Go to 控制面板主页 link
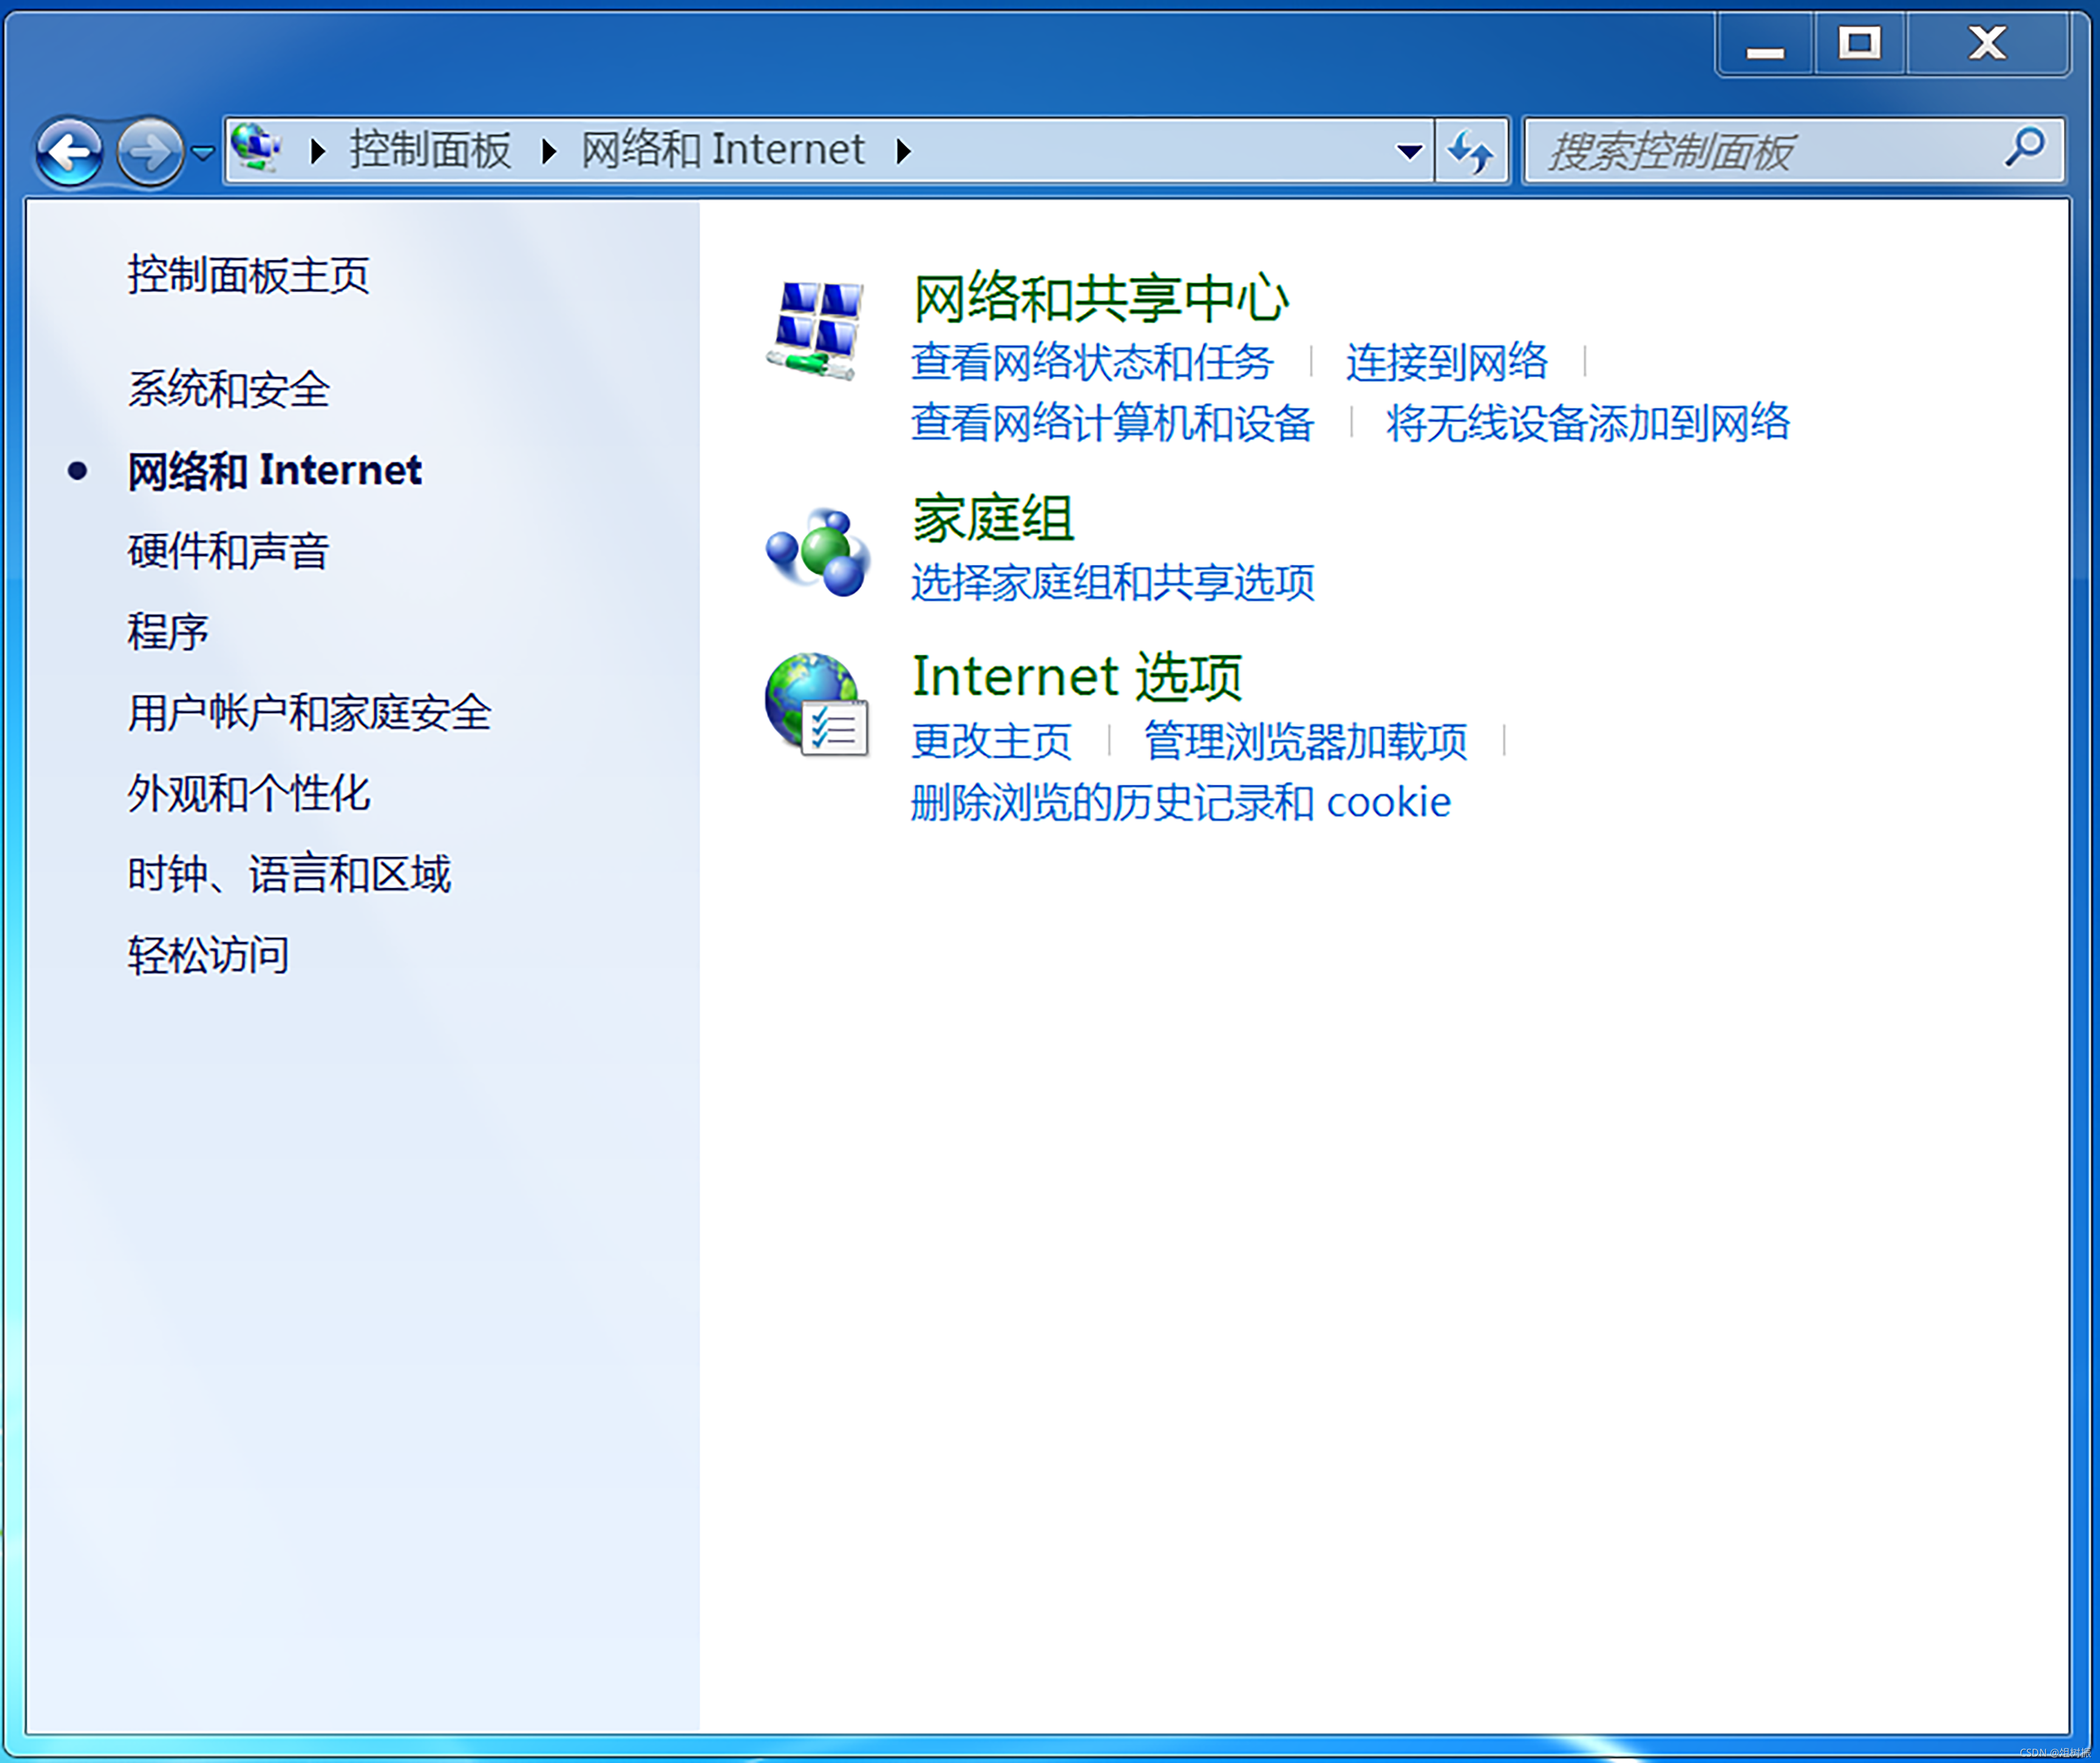 [x=248, y=275]
